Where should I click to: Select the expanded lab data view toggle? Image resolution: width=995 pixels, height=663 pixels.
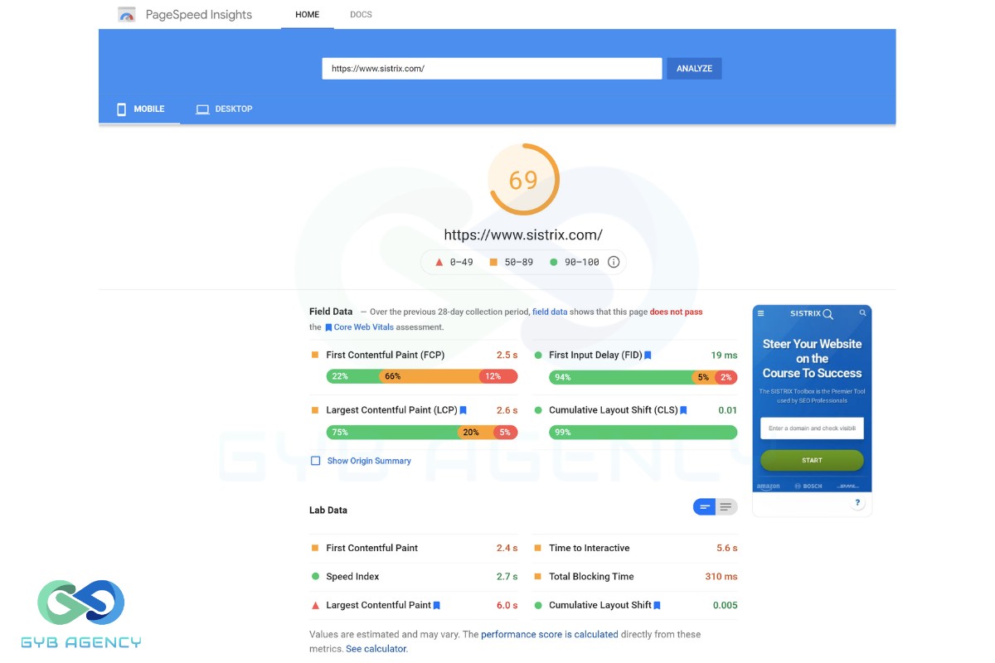pyautogui.click(x=726, y=506)
